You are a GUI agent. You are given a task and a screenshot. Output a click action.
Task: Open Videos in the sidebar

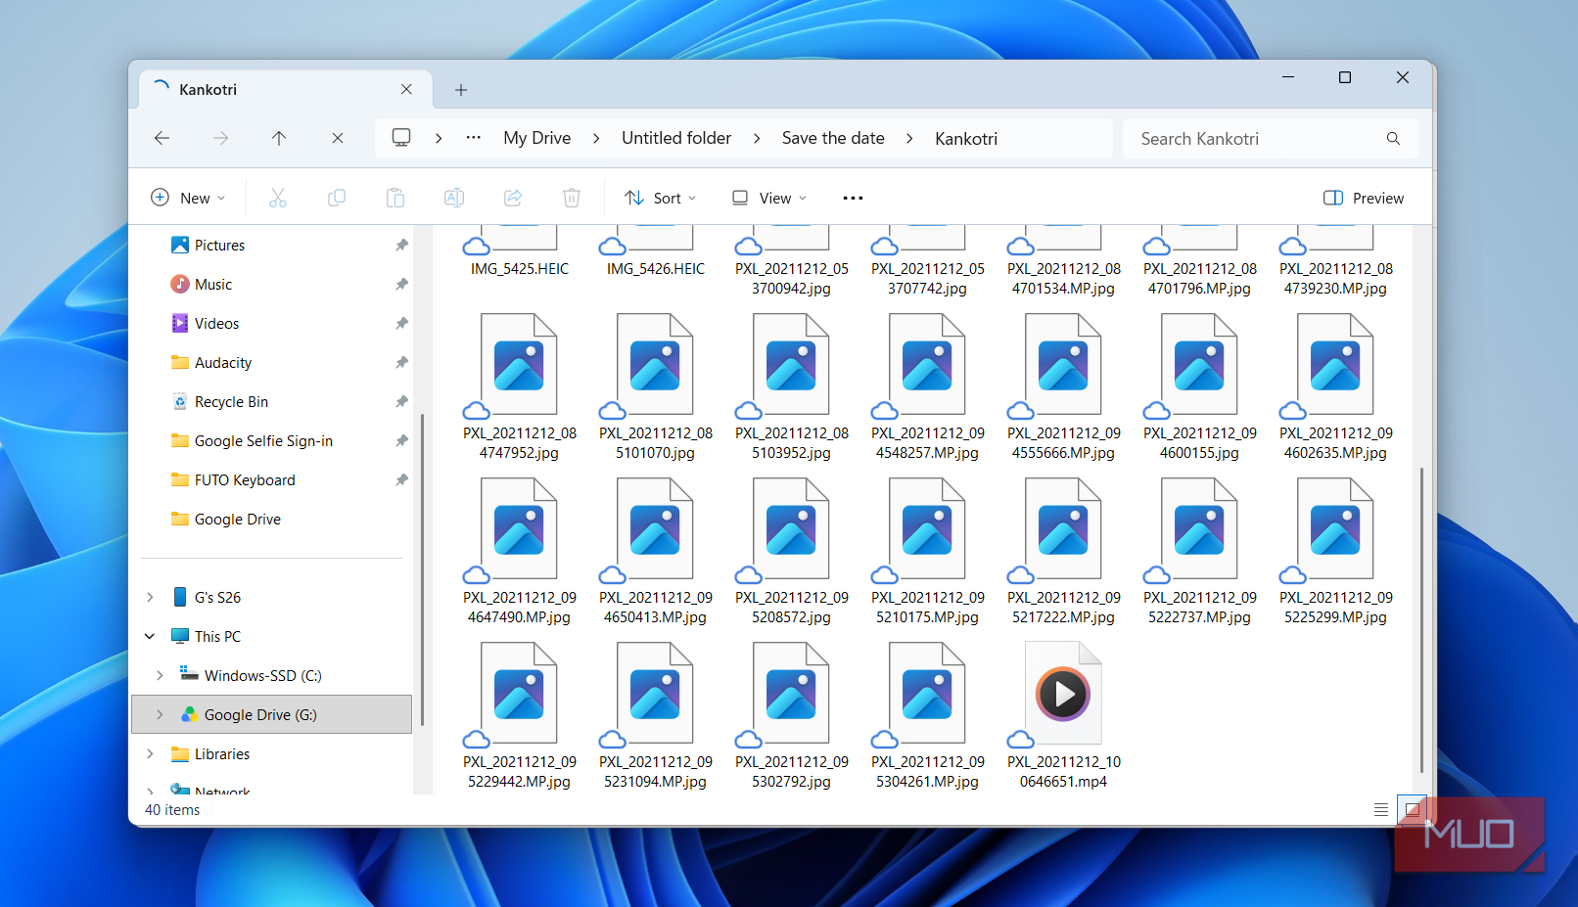pyautogui.click(x=216, y=323)
